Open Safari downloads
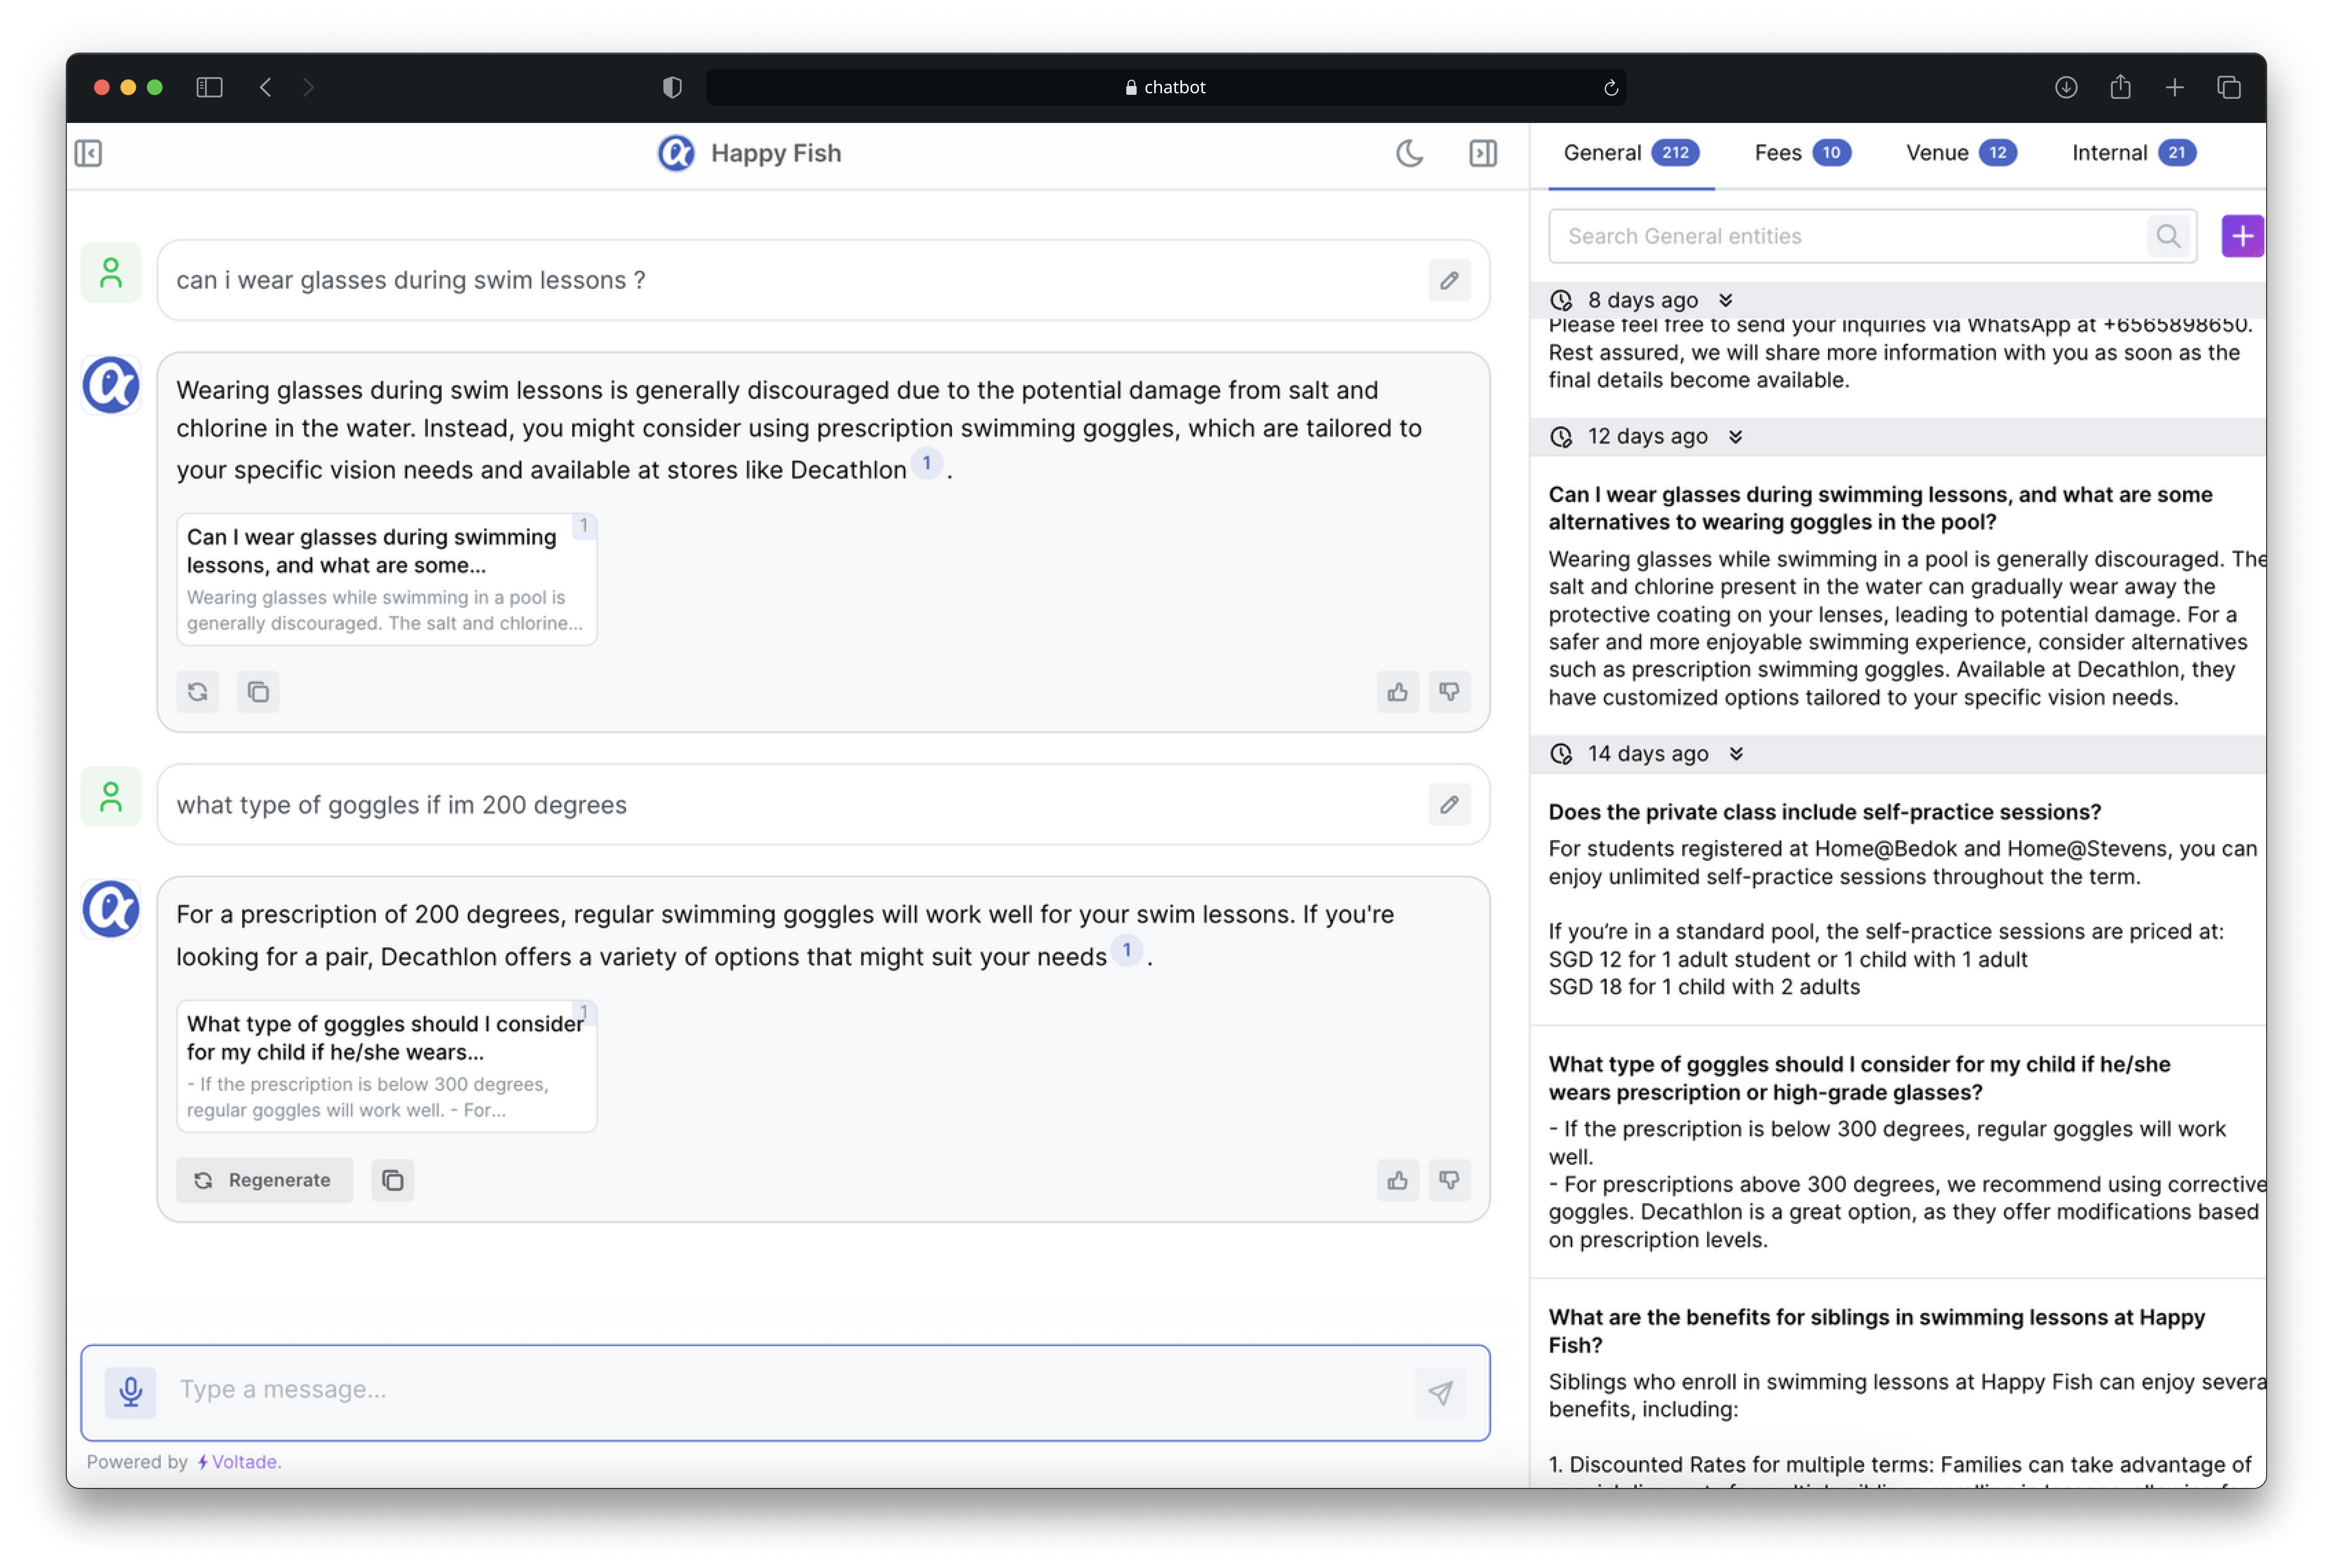This screenshot has height=1568, width=2333. click(x=2066, y=87)
